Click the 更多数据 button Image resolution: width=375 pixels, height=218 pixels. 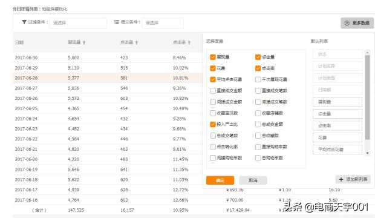357,23
